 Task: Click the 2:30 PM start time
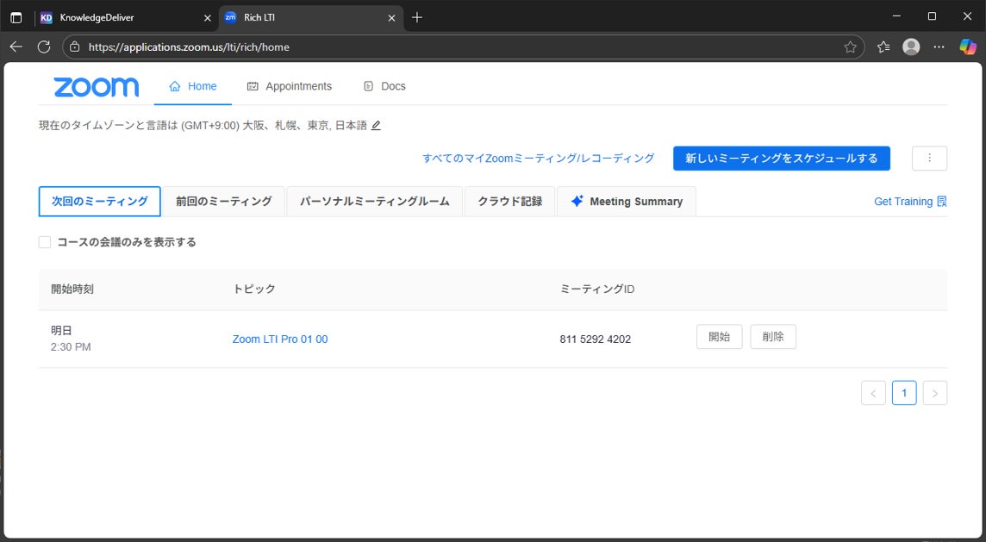coord(71,347)
